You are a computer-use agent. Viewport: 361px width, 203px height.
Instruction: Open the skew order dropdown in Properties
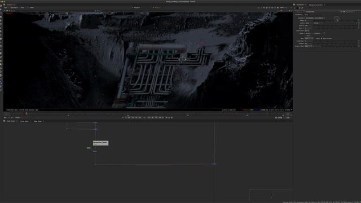[x=307, y=30]
